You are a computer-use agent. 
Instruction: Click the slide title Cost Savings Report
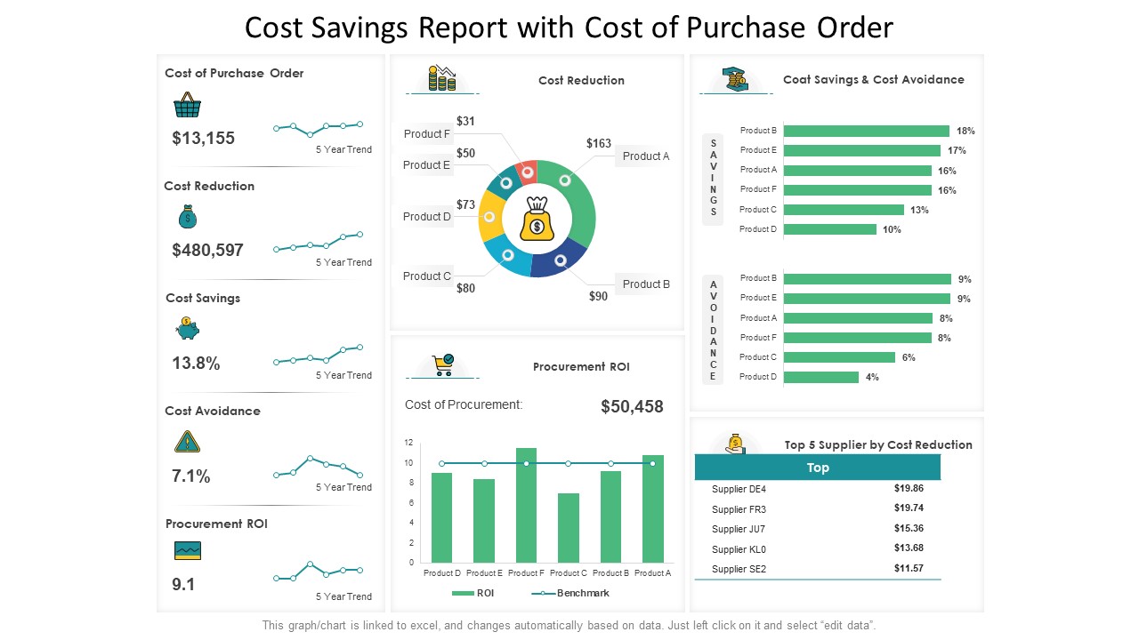(x=569, y=28)
